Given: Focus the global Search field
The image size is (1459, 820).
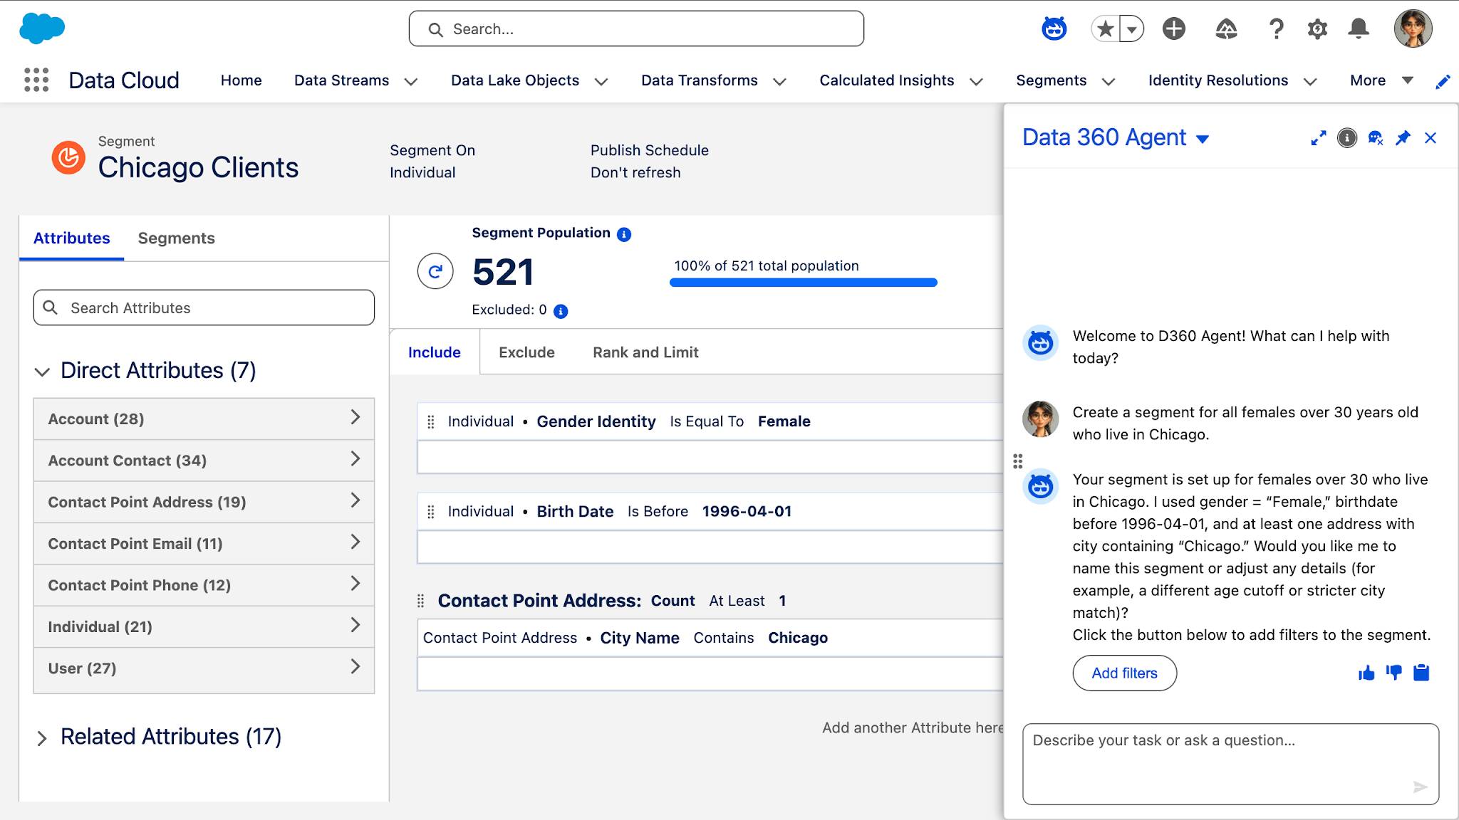Looking at the screenshot, I should 636,28.
